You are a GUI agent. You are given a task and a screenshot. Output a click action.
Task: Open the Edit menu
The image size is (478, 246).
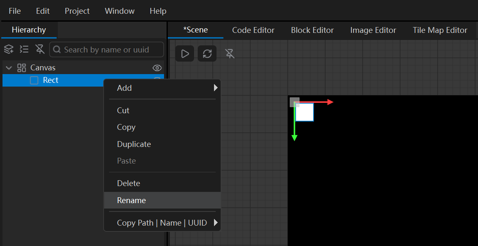[42, 11]
